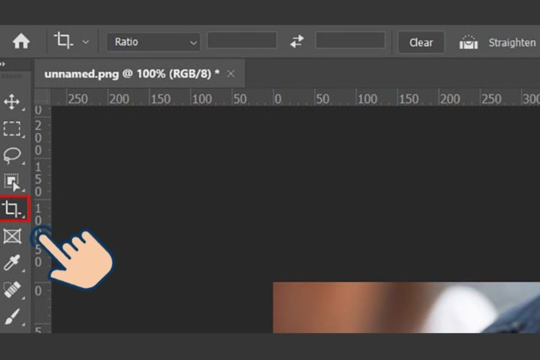Select the Frame tool
The height and width of the screenshot is (360, 540).
(12, 236)
